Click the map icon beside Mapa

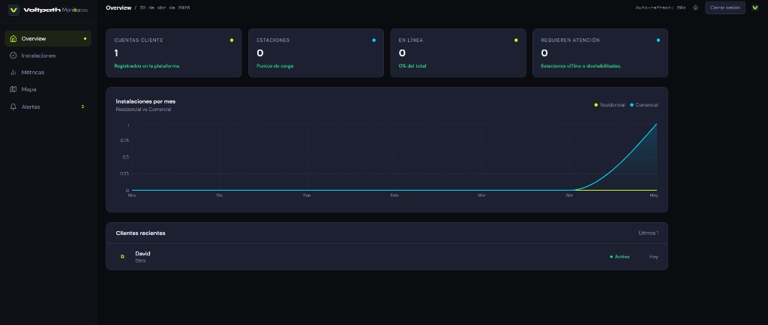point(13,89)
